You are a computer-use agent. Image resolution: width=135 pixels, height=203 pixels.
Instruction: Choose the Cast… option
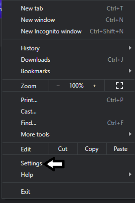(x=68, y=111)
